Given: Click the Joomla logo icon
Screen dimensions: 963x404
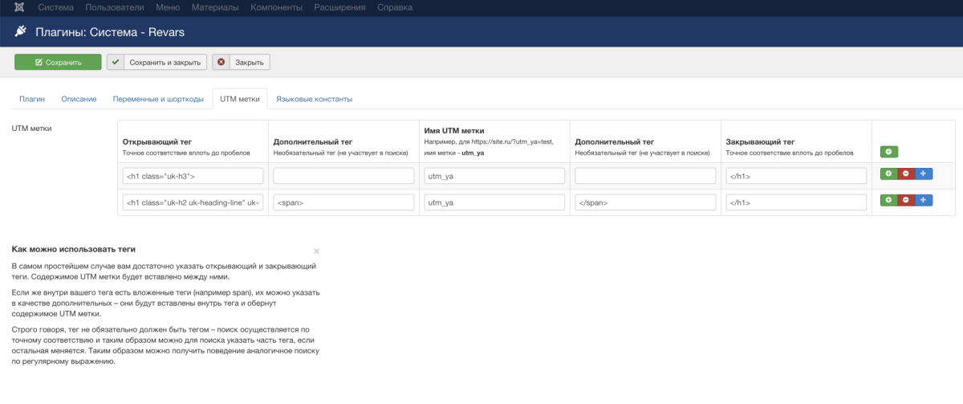Looking at the screenshot, I should 18,8.
